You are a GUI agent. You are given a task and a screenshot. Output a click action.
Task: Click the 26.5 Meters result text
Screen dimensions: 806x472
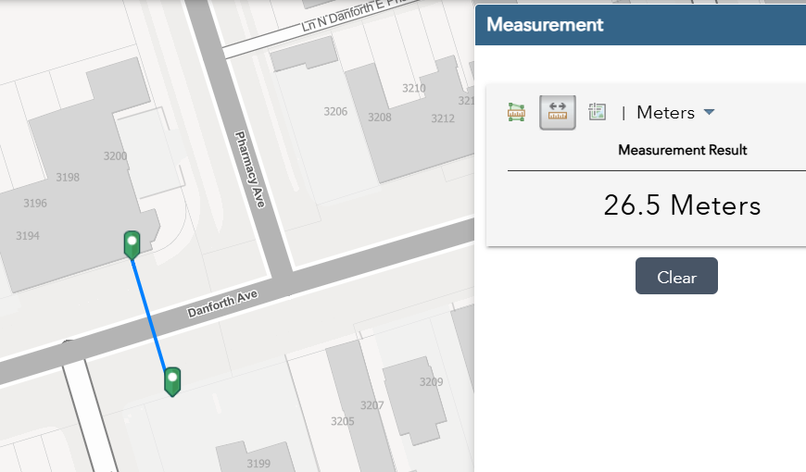click(682, 205)
